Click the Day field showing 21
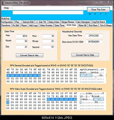 [x=22, y=47]
